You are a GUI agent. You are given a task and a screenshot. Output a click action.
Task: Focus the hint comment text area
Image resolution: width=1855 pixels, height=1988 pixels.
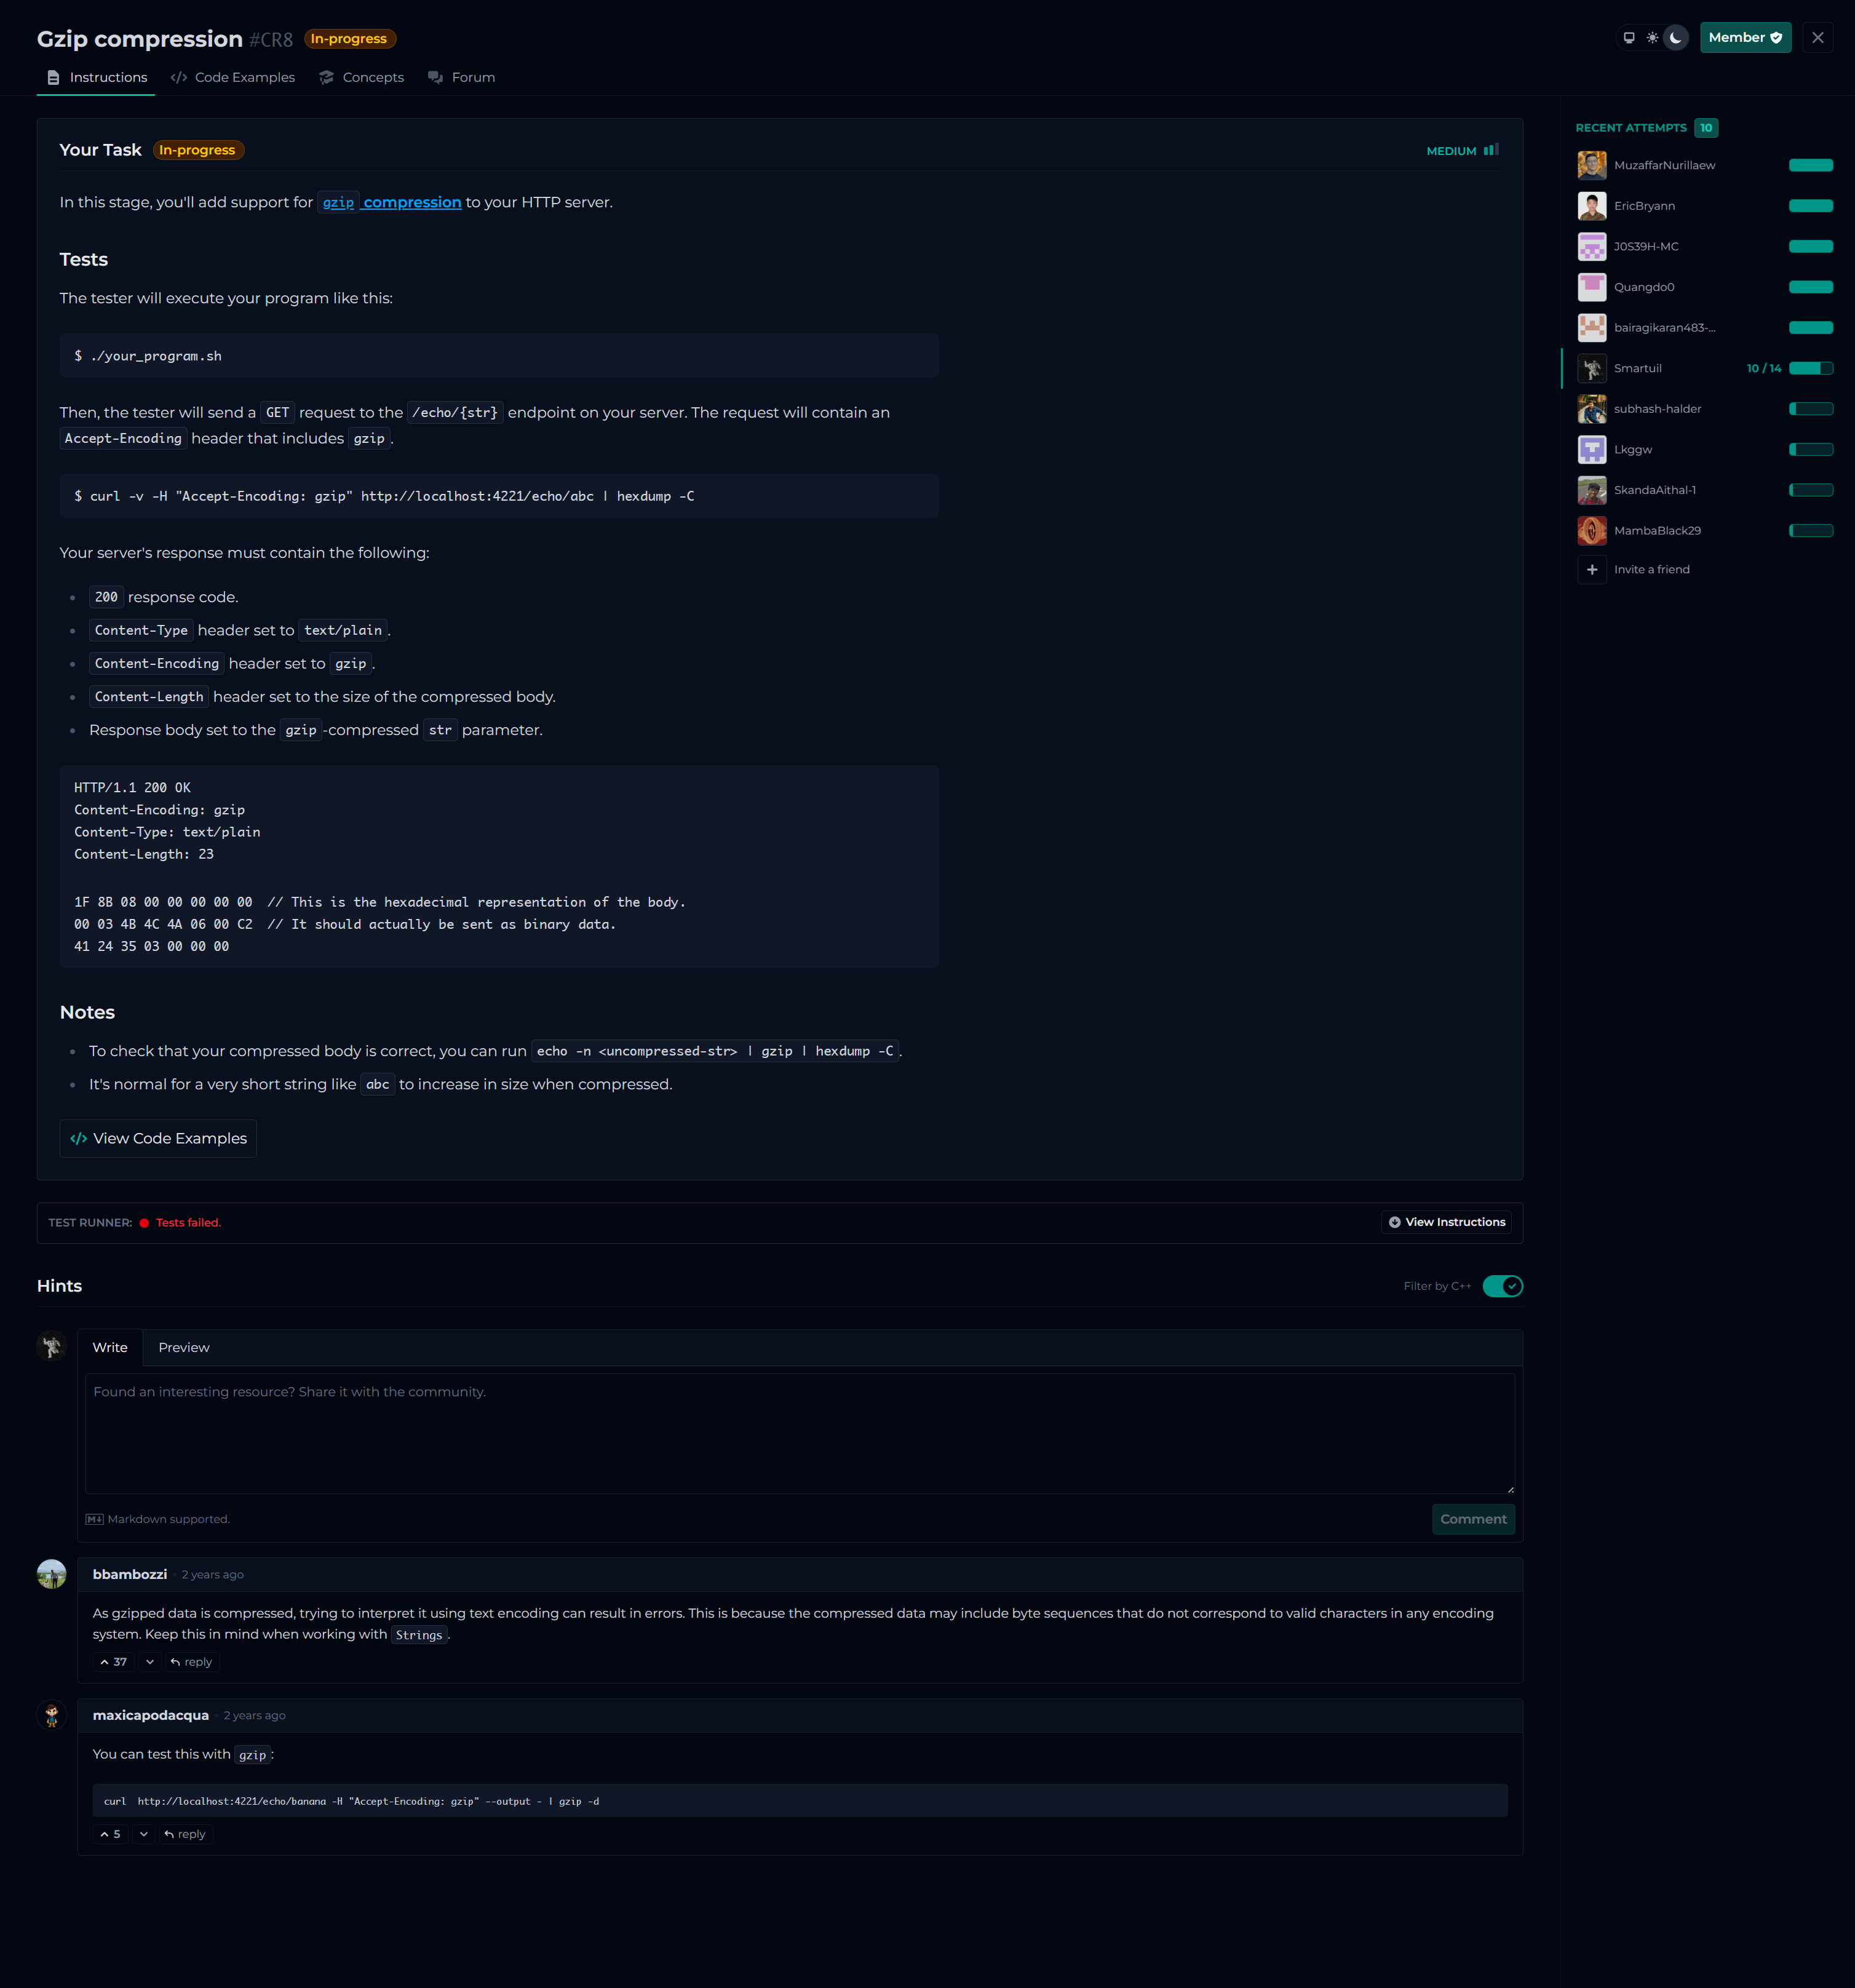tap(799, 1432)
